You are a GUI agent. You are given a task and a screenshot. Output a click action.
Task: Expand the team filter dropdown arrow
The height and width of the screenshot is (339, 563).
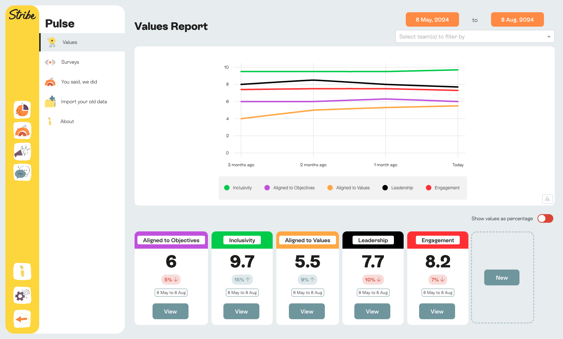click(x=549, y=37)
